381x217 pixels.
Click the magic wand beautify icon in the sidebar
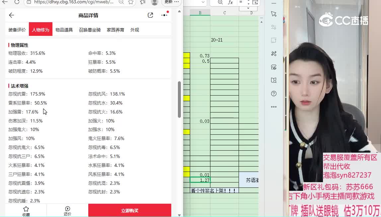coord(273,53)
